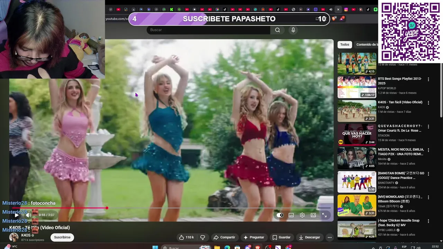Select the Contenido de la filter chip

click(366, 45)
